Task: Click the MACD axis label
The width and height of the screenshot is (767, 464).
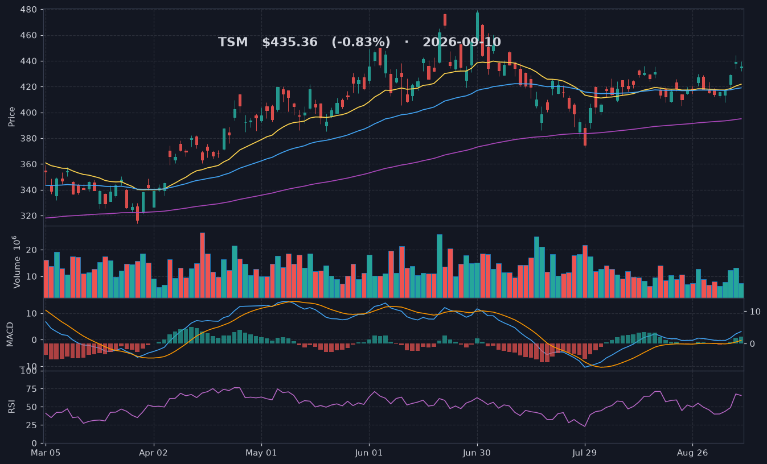Action: (10, 334)
